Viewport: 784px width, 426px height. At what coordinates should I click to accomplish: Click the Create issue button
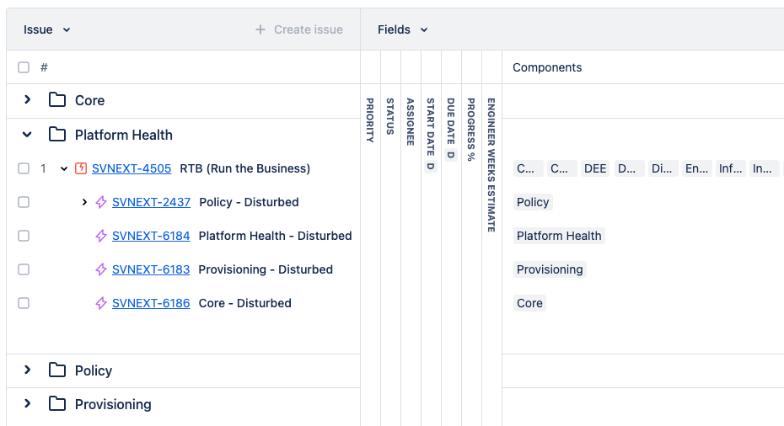[x=299, y=29]
